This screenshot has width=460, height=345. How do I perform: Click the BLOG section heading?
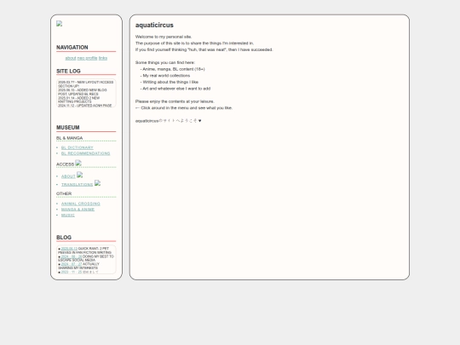click(x=64, y=238)
